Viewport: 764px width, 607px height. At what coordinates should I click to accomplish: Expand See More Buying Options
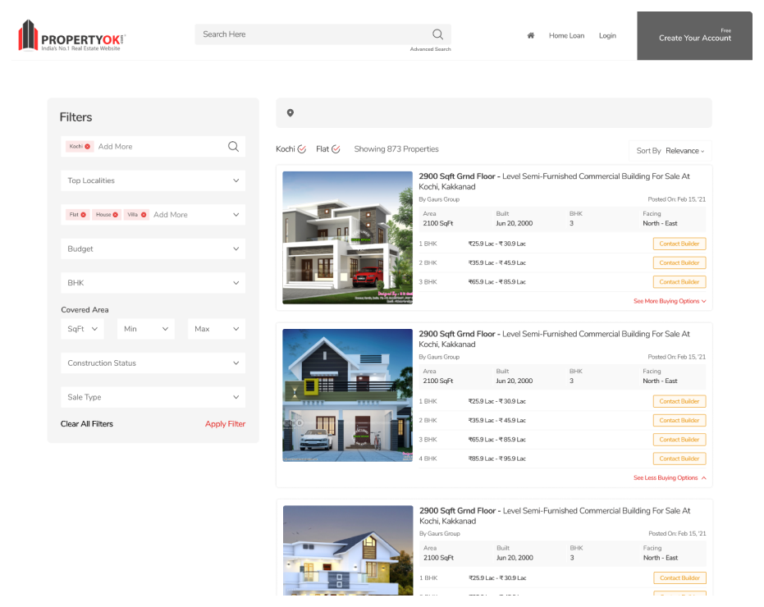670,301
